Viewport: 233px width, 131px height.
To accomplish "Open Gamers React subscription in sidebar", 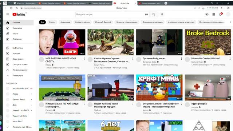I will [19, 99].
